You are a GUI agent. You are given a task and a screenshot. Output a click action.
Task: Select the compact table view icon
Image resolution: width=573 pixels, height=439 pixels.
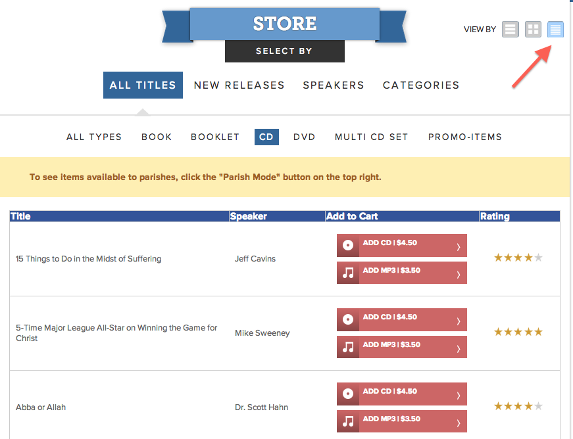pos(556,29)
